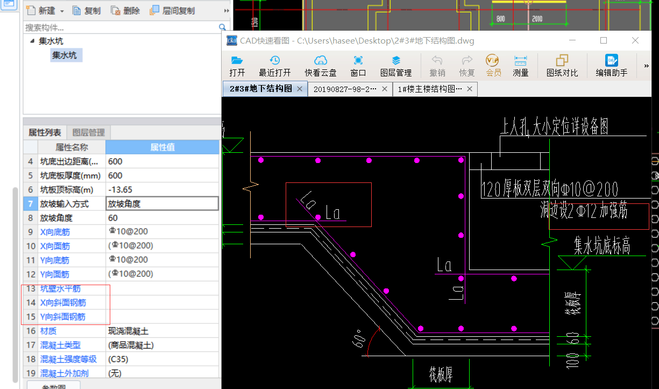Maximize the CAD快速看图 window
Image resolution: width=659 pixels, height=389 pixels.
(x=604, y=40)
